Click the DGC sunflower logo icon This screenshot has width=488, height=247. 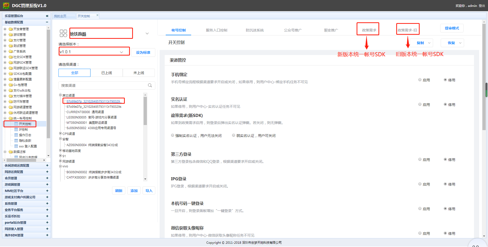pyautogui.click(x=6, y=5)
